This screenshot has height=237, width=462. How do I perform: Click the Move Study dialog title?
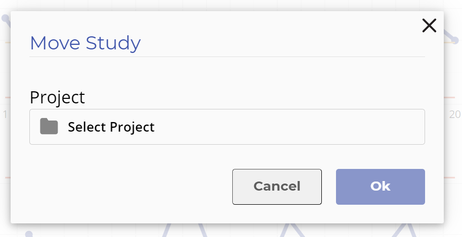tap(86, 43)
